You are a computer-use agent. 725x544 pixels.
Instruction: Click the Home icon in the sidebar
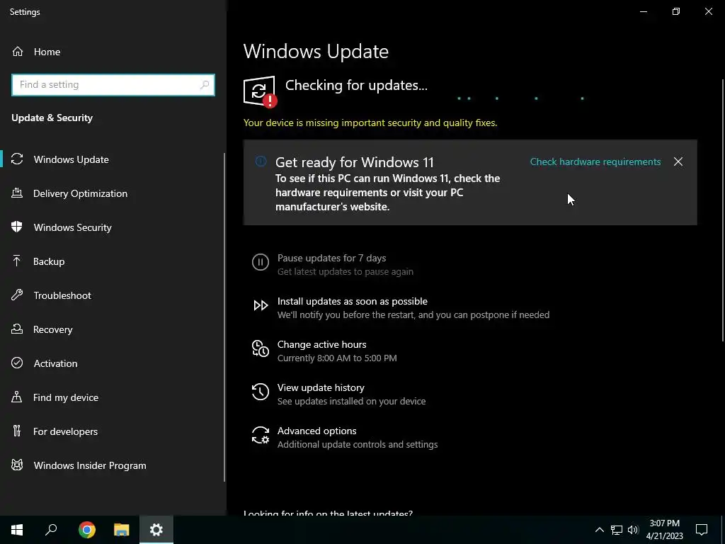(x=18, y=51)
